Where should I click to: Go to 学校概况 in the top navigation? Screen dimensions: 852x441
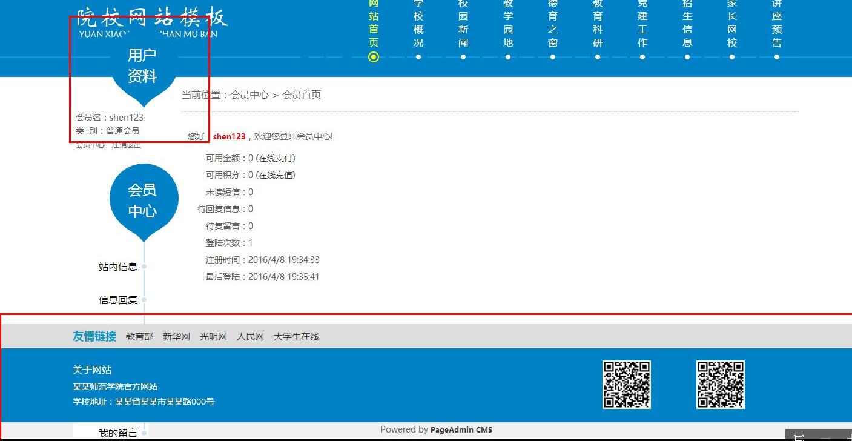[x=418, y=24]
